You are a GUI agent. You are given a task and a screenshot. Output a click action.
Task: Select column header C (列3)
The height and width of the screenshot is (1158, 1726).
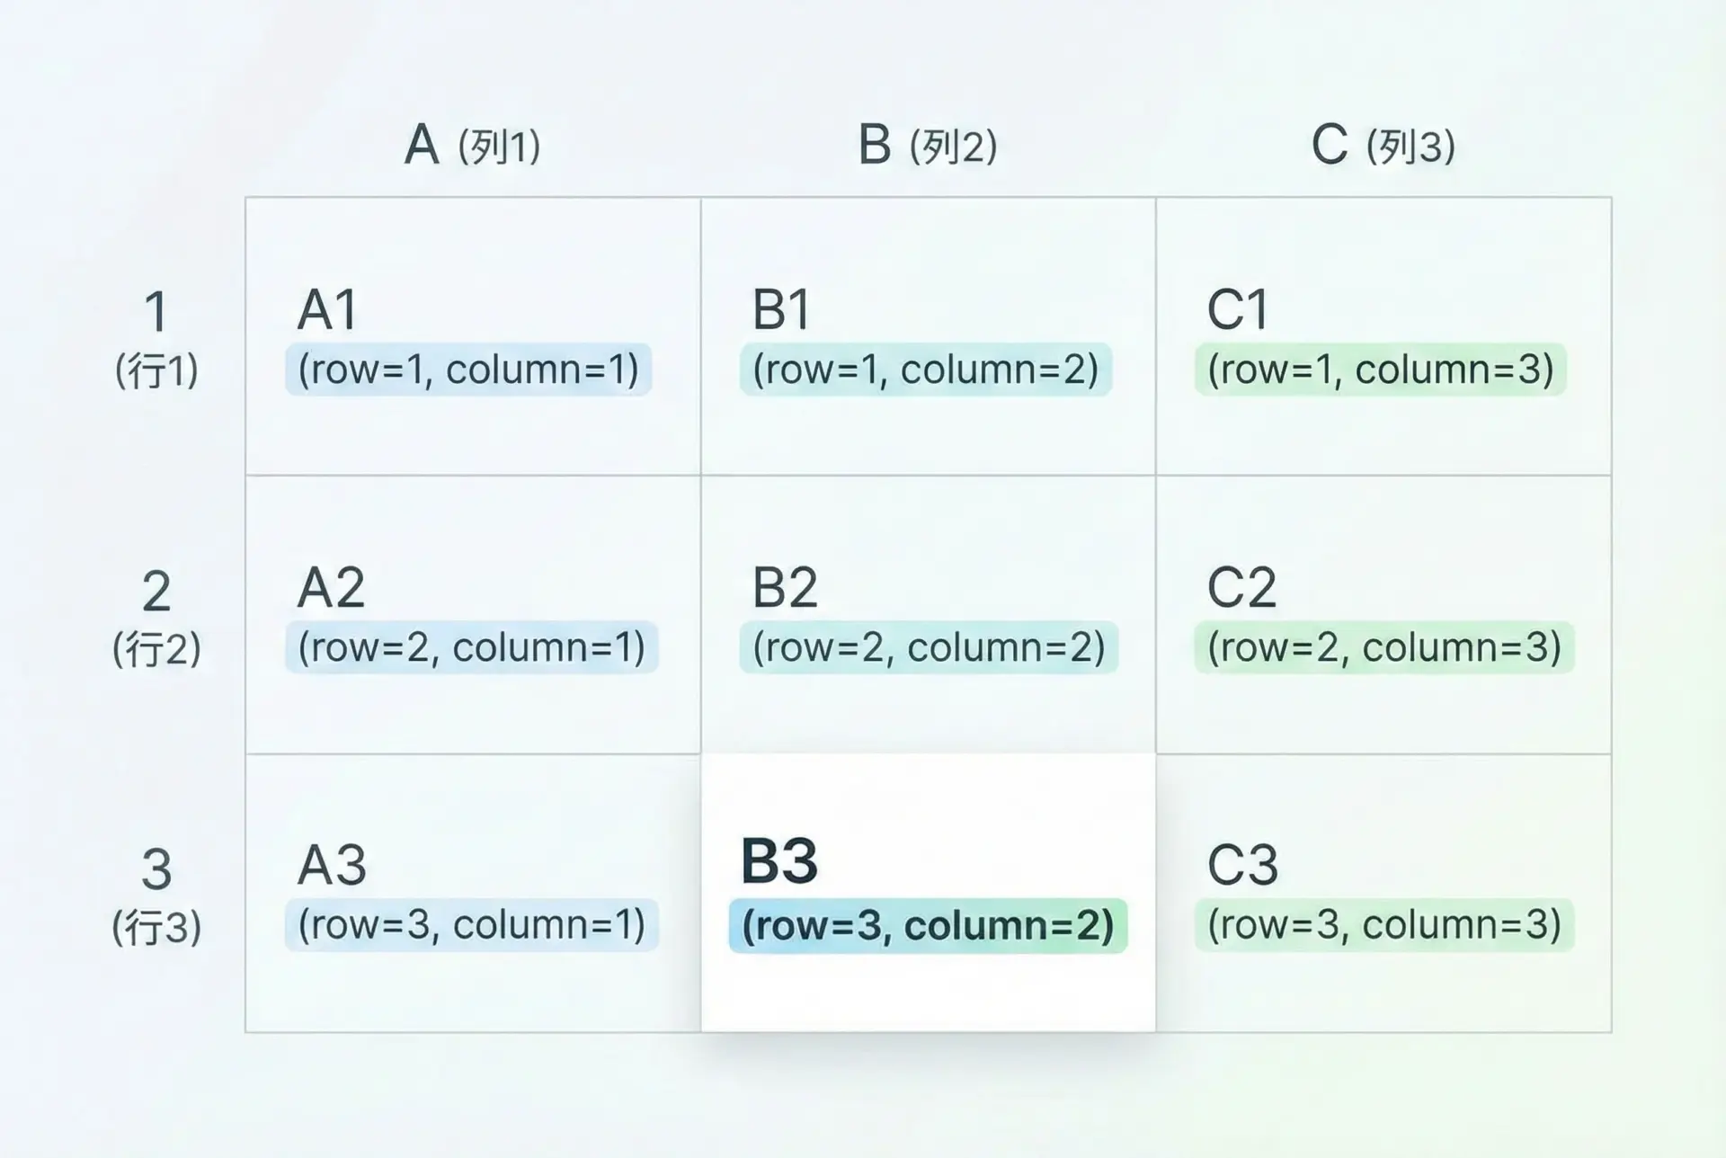1383,146
